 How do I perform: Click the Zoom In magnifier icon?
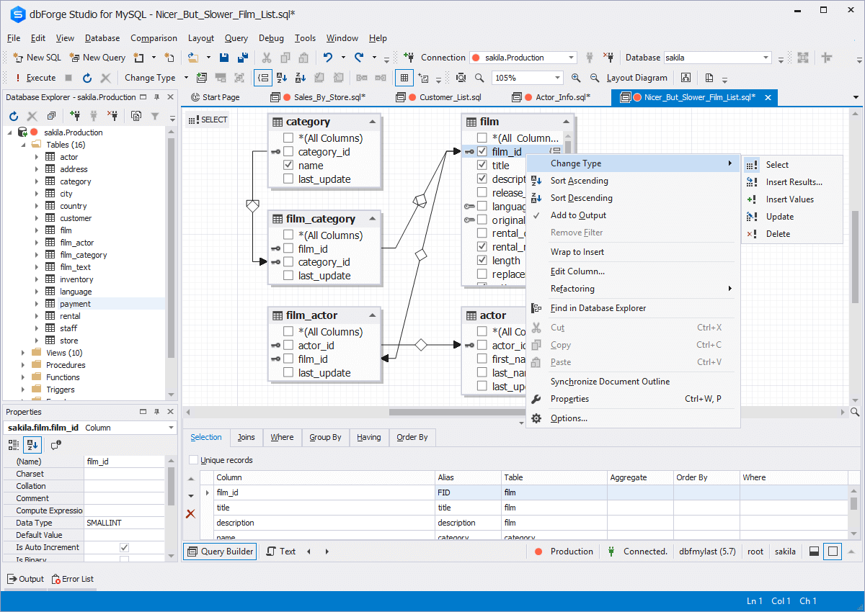pos(575,77)
